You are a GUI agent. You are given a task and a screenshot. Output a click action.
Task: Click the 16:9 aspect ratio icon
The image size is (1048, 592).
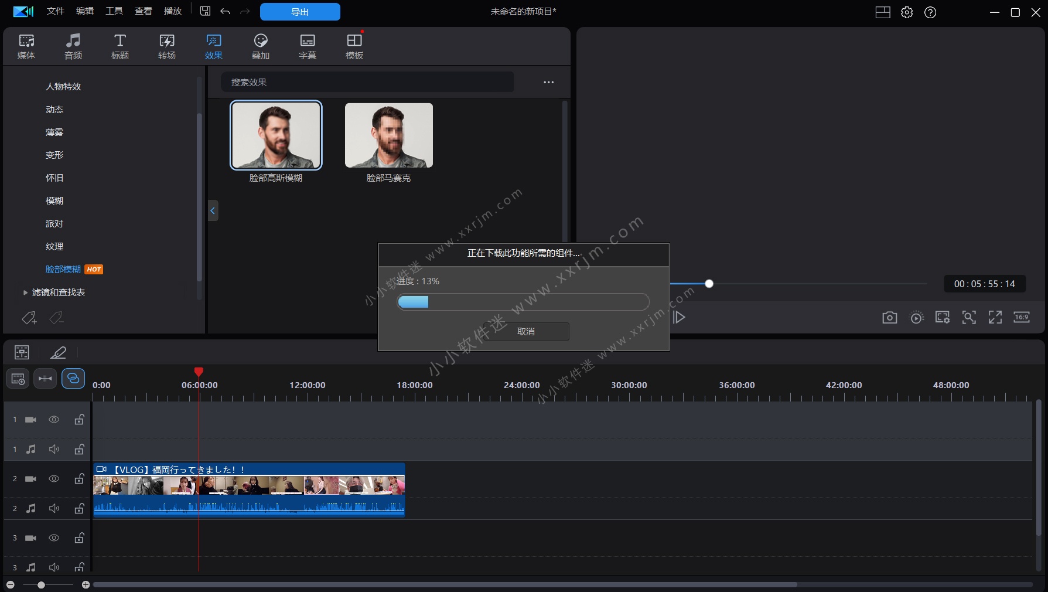(1022, 317)
